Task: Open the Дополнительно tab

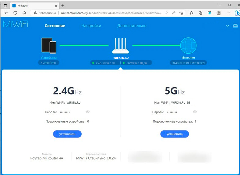Action: [x=132, y=26]
